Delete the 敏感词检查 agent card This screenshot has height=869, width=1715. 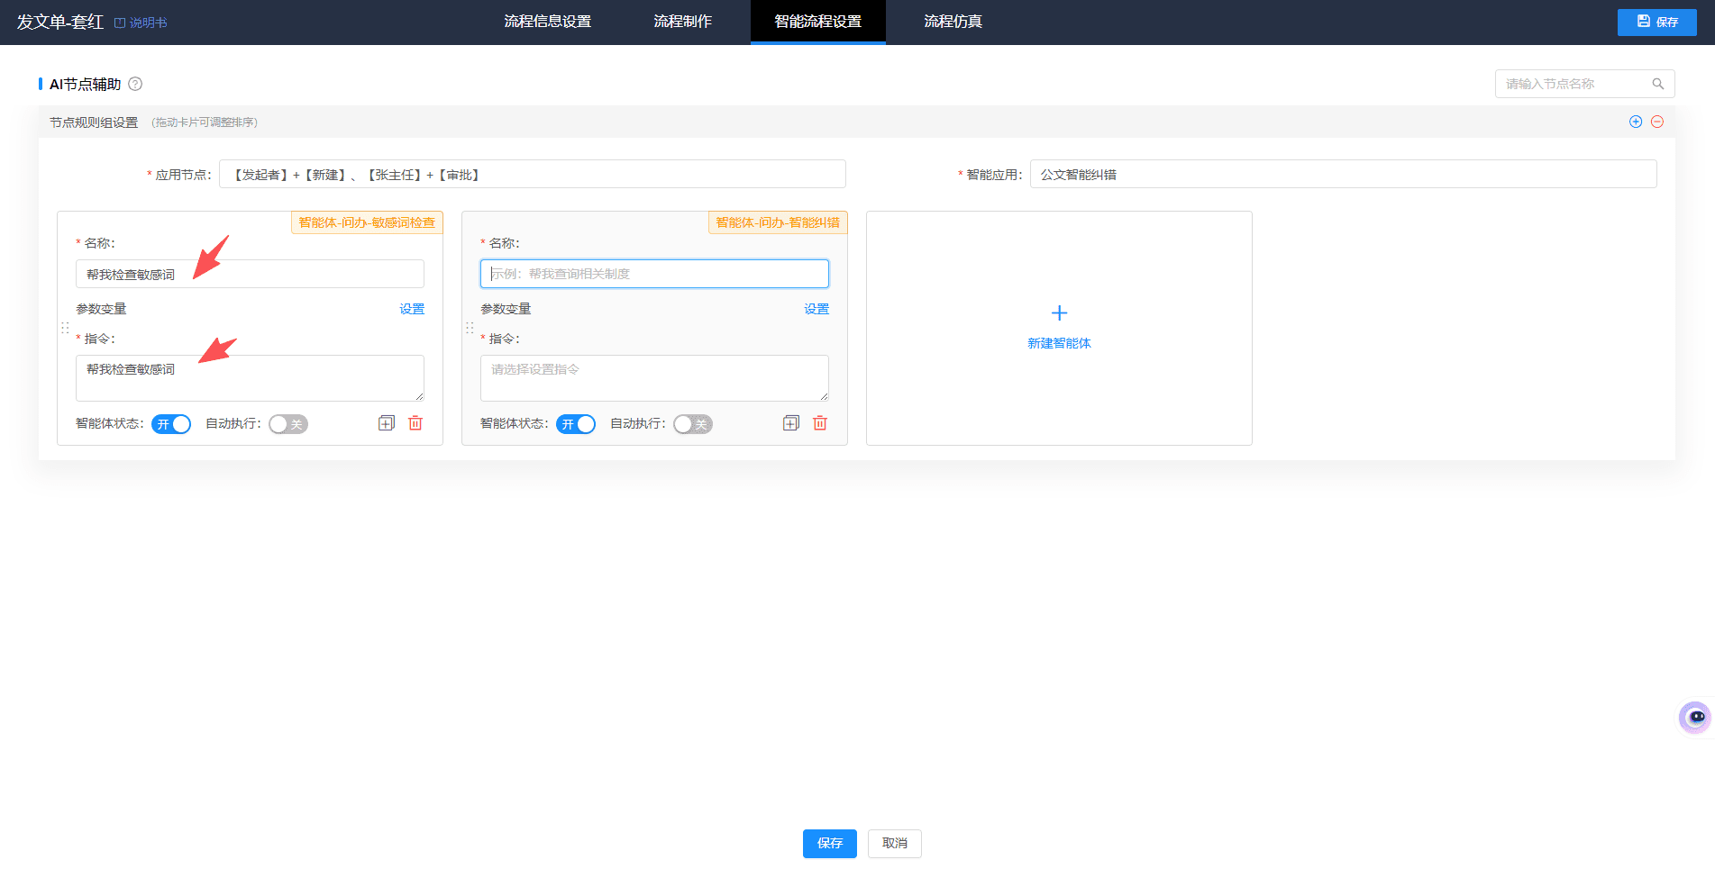(415, 423)
